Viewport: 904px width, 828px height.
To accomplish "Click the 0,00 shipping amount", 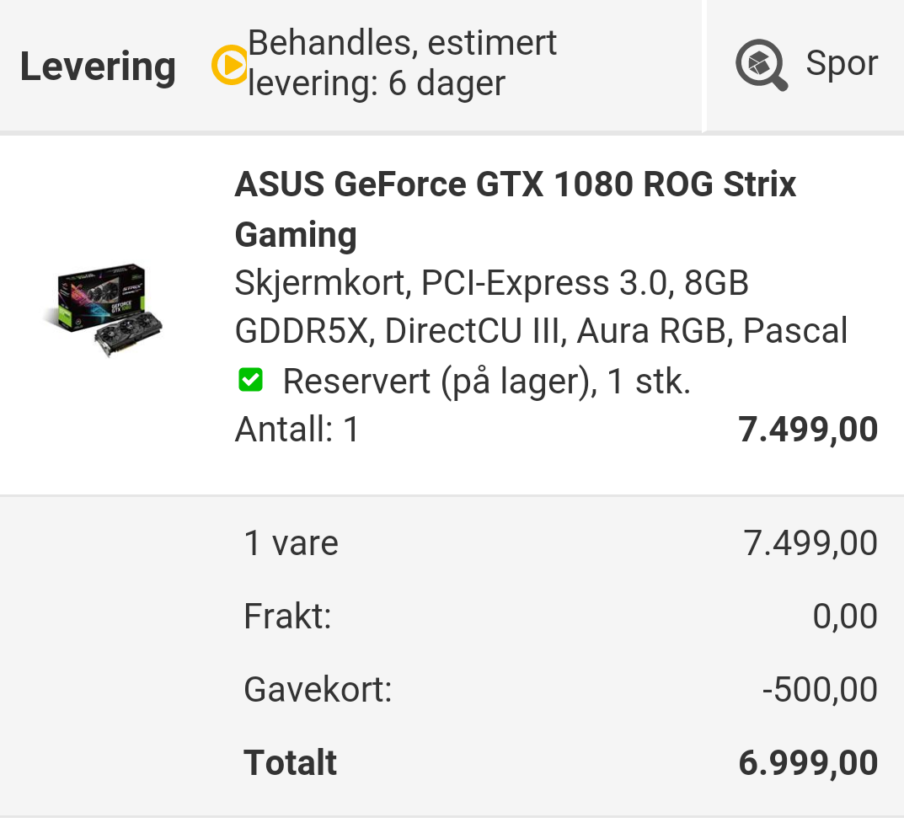I will [845, 617].
